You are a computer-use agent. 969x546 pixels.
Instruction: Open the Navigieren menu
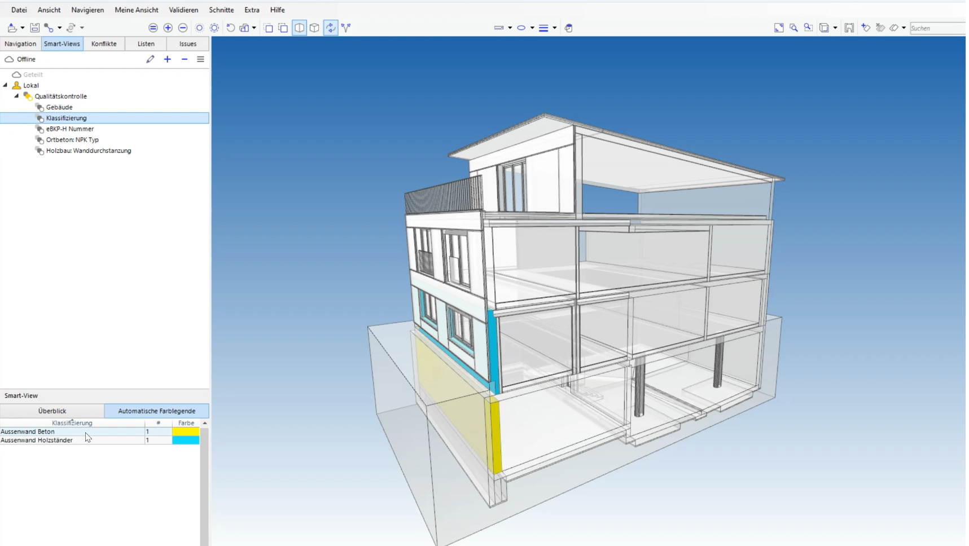(x=87, y=10)
